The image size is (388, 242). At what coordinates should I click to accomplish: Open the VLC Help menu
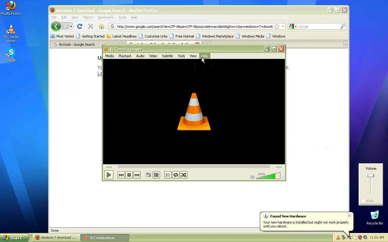pyautogui.click(x=205, y=56)
